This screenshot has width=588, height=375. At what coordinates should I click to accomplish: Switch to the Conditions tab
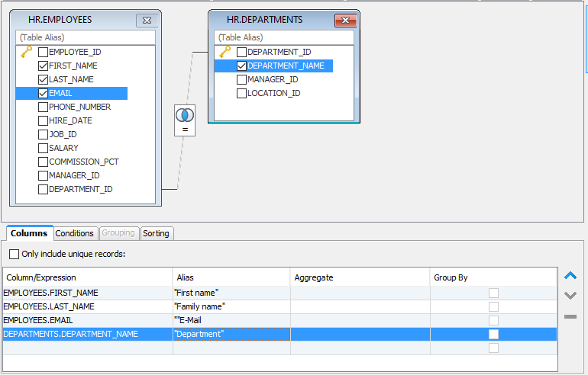75,233
